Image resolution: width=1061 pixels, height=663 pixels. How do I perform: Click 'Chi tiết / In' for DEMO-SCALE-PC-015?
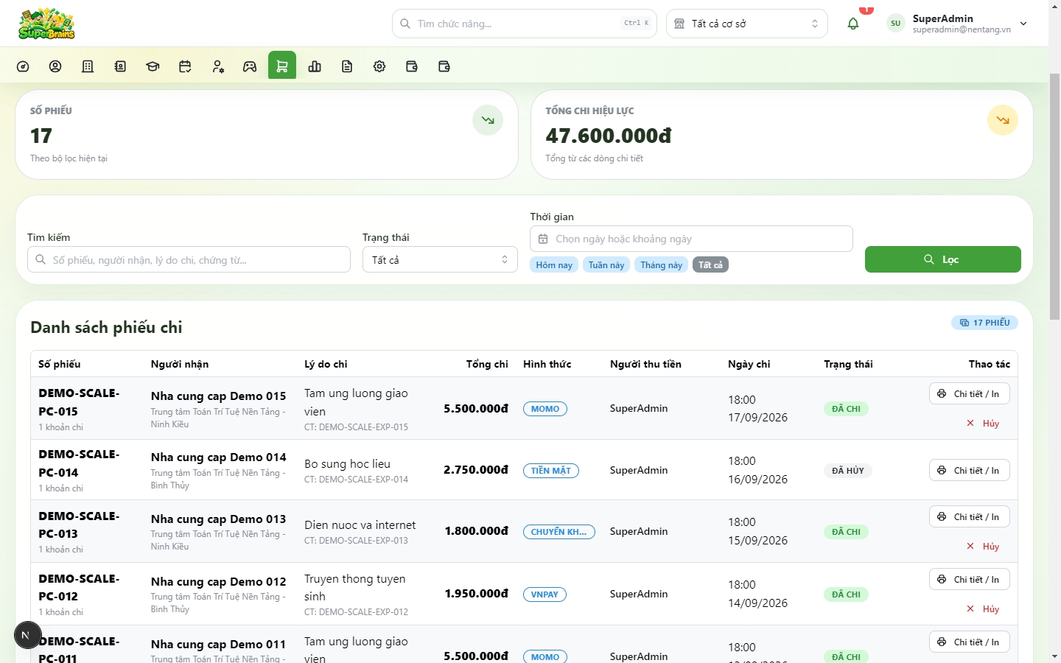[x=970, y=394]
